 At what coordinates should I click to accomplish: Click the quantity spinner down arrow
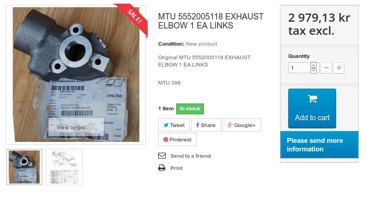(x=314, y=71)
